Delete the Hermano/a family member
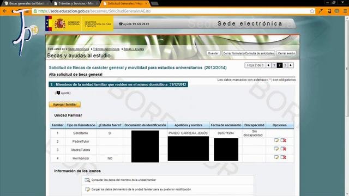The width and height of the screenshot is (349, 196). click(284, 157)
